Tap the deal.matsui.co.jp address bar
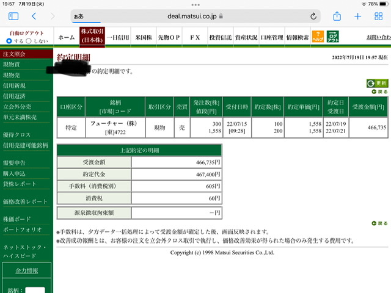Viewport: 391px width, 293px height. (x=195, y=16)
